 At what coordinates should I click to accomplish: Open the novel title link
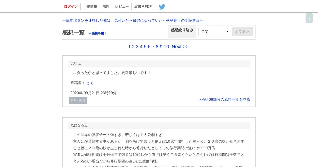pos(132,20)
